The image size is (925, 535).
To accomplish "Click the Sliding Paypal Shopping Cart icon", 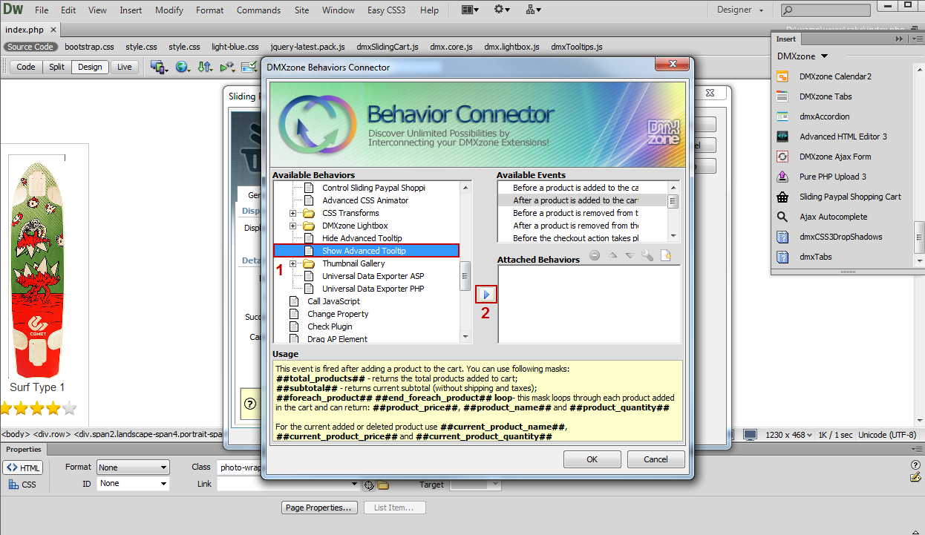I will click(x=782, y=197).
